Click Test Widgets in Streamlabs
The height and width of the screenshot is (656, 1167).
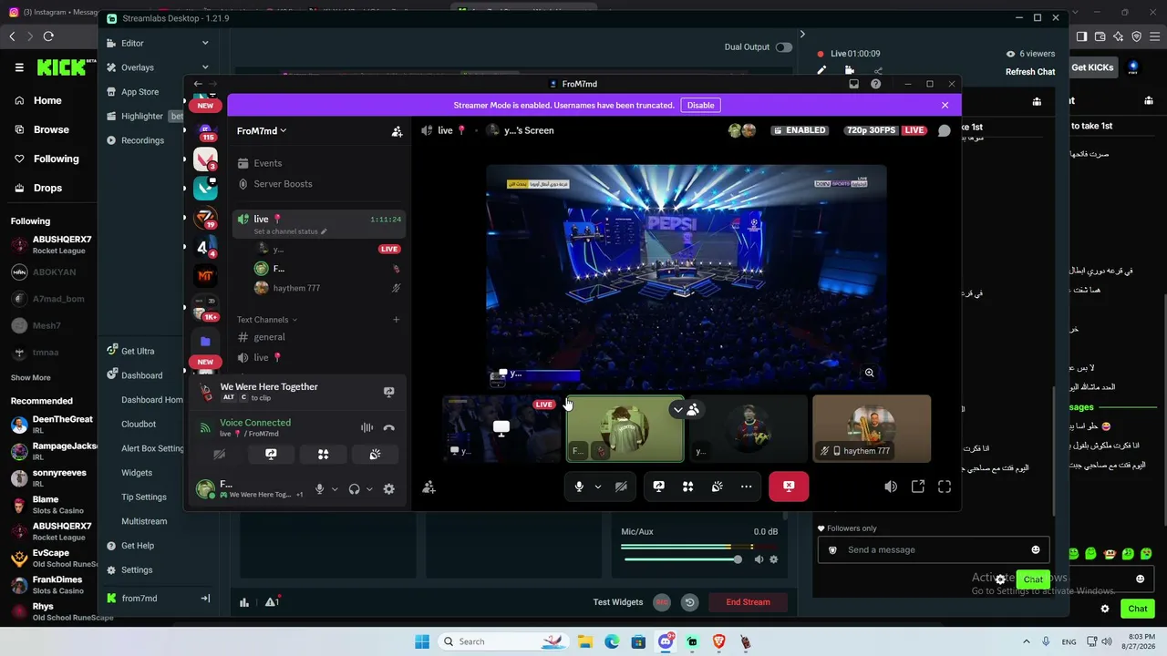point(618,602)
